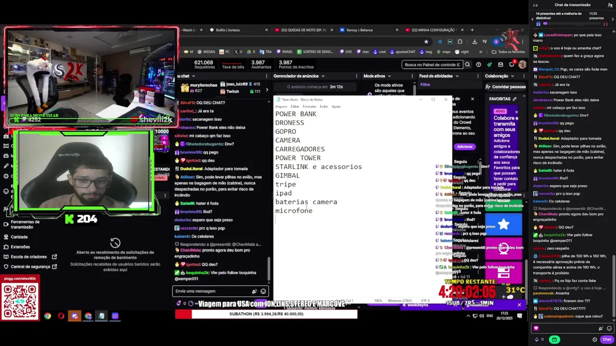Open options menu of Mods ativos panel
The height and width of the screenshot is (346, 616).
click(x=412, y=76)
